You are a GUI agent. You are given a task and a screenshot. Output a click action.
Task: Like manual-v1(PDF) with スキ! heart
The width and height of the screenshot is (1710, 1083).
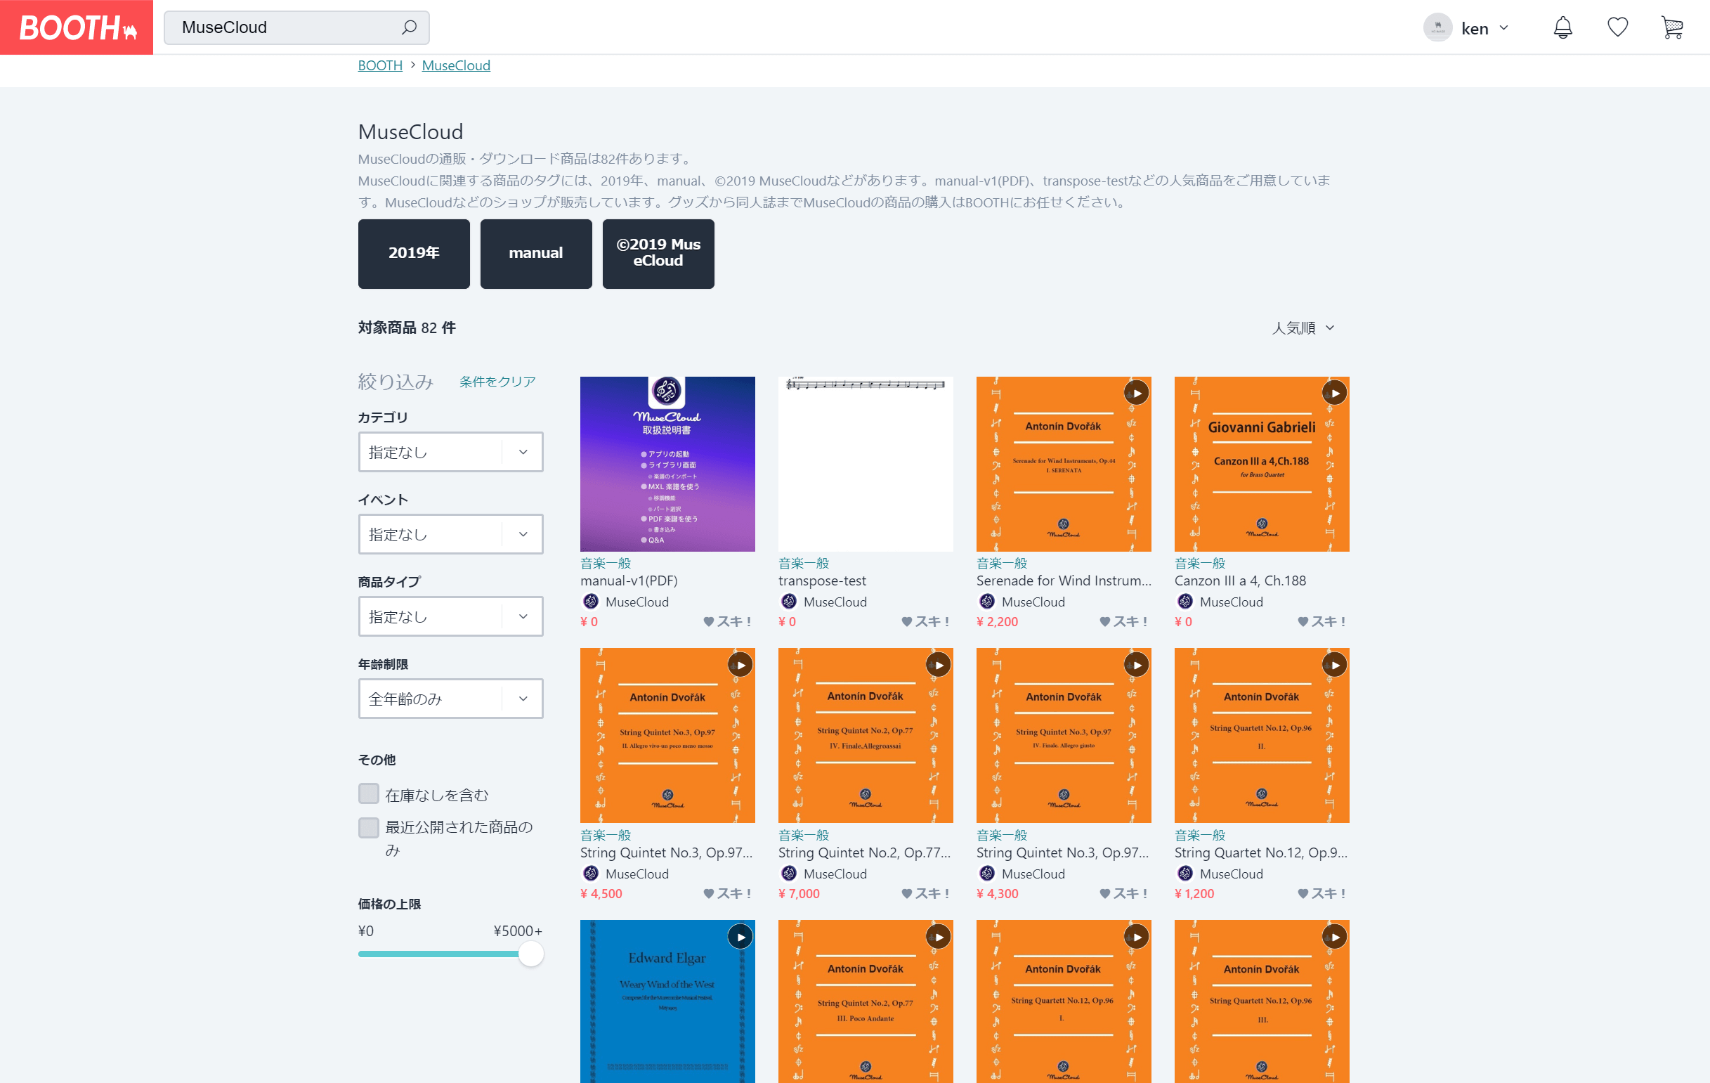(x=727, y=621)
